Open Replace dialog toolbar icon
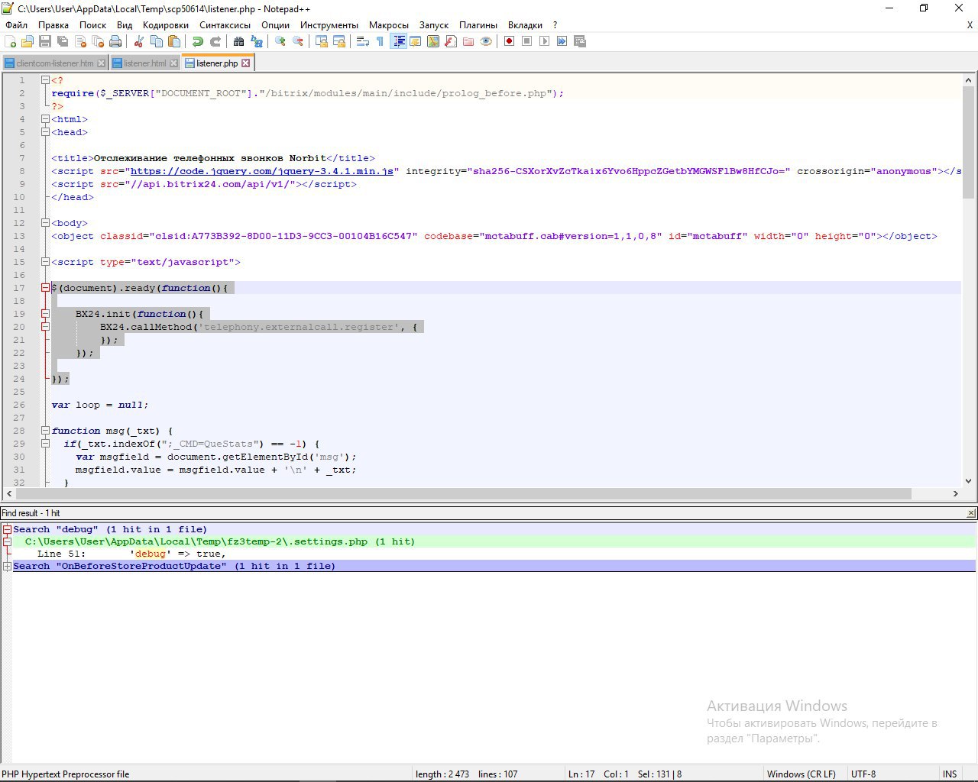The image size is (978, 782). pos(257,41)
